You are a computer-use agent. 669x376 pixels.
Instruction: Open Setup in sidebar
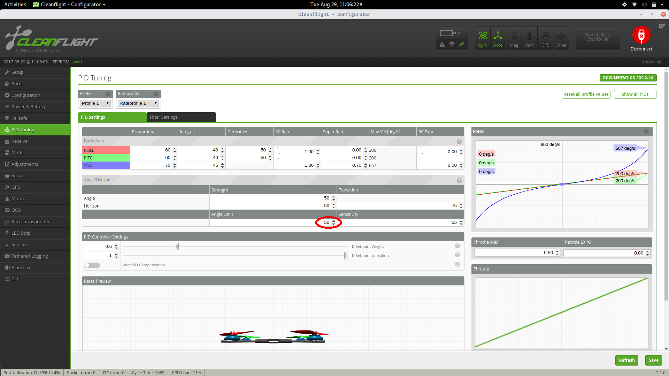(x=35, y=72)
